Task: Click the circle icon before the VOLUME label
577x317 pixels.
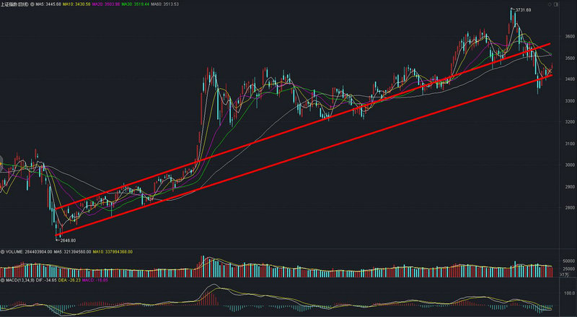Action: pyautogui.click(x=2, y=252)
